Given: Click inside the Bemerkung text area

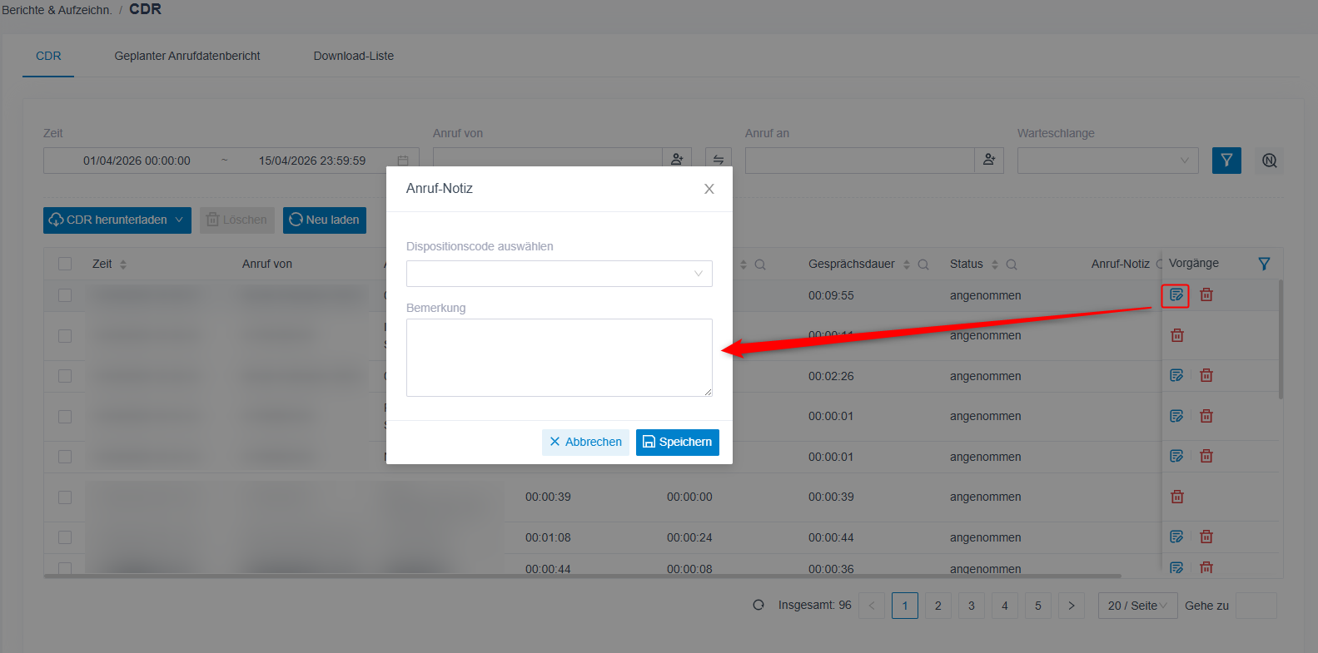Looking at the screenshot, I should coord(560,358).
